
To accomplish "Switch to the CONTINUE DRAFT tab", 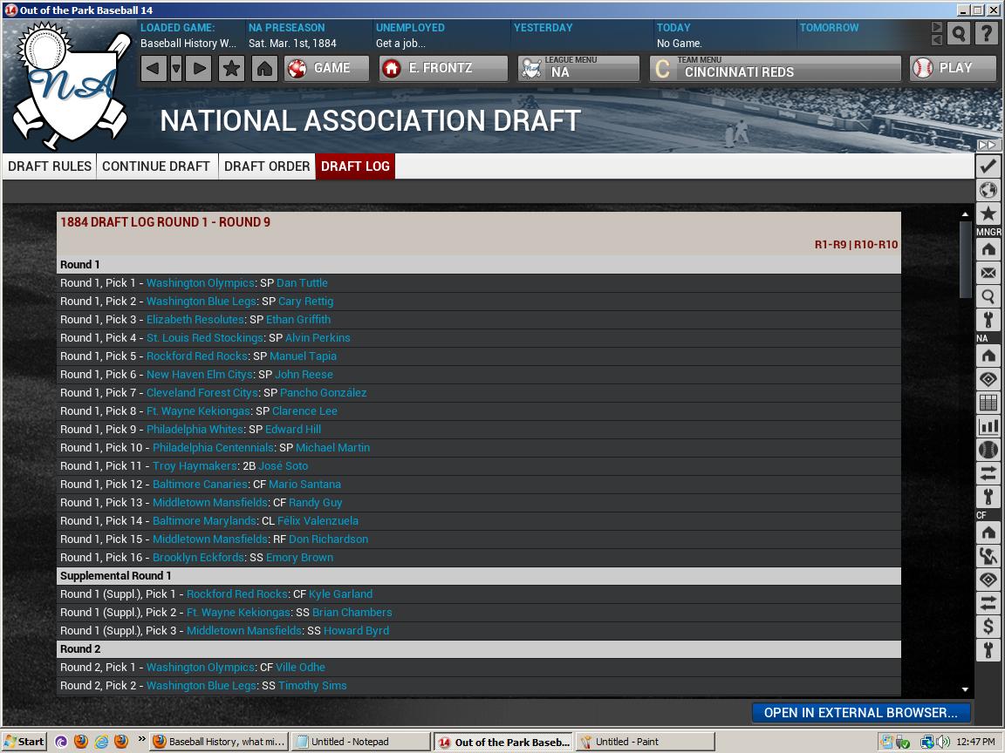I will [156, 166].
